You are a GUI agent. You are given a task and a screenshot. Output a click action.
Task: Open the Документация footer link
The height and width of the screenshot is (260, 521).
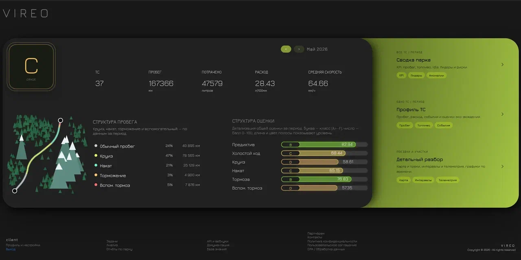click(218, 245)
